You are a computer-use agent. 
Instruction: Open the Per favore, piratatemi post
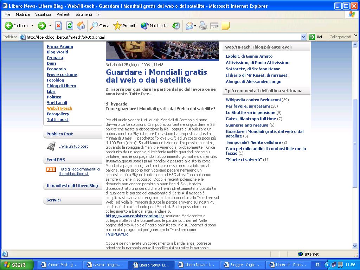(x=248, y=106)
